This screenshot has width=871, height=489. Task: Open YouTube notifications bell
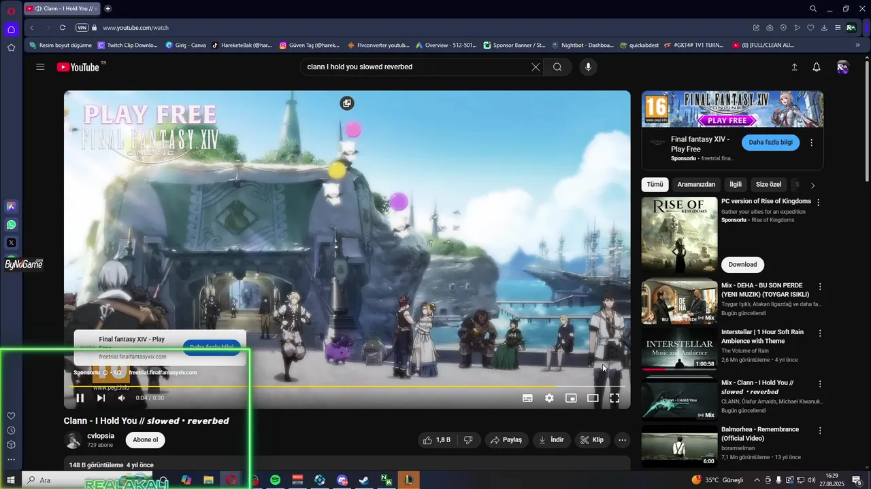point(817,67)
